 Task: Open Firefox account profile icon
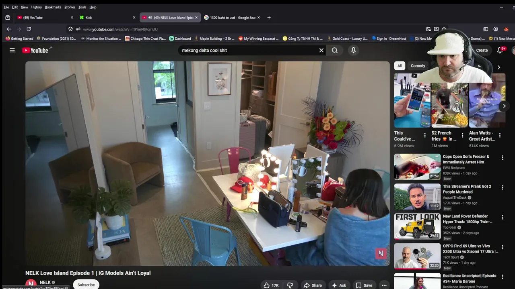pyautogui.click(x=496, y=29)
